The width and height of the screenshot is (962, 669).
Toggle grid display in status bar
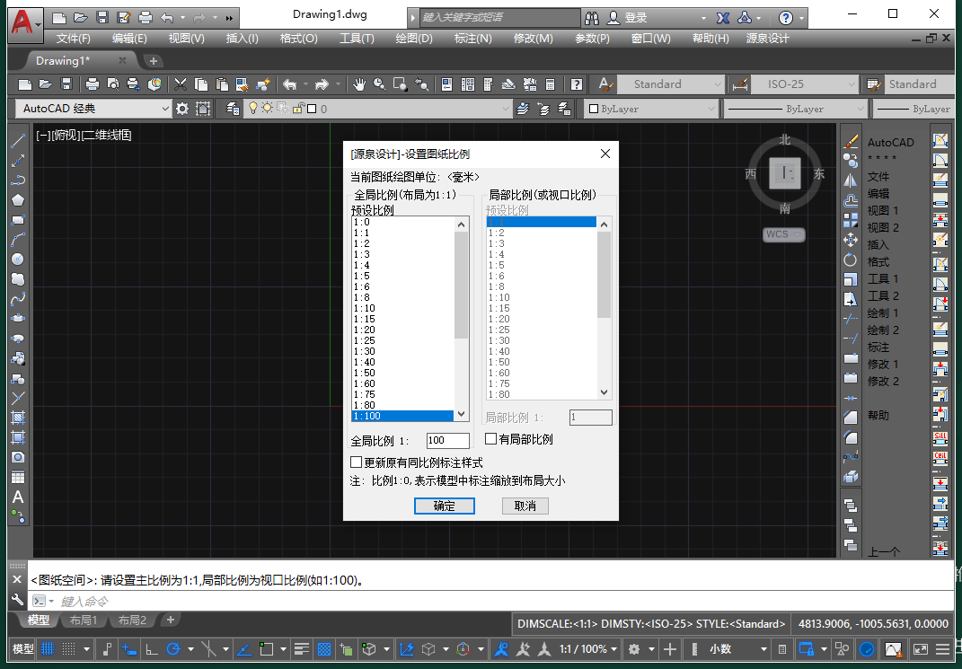tap(48, 648)
